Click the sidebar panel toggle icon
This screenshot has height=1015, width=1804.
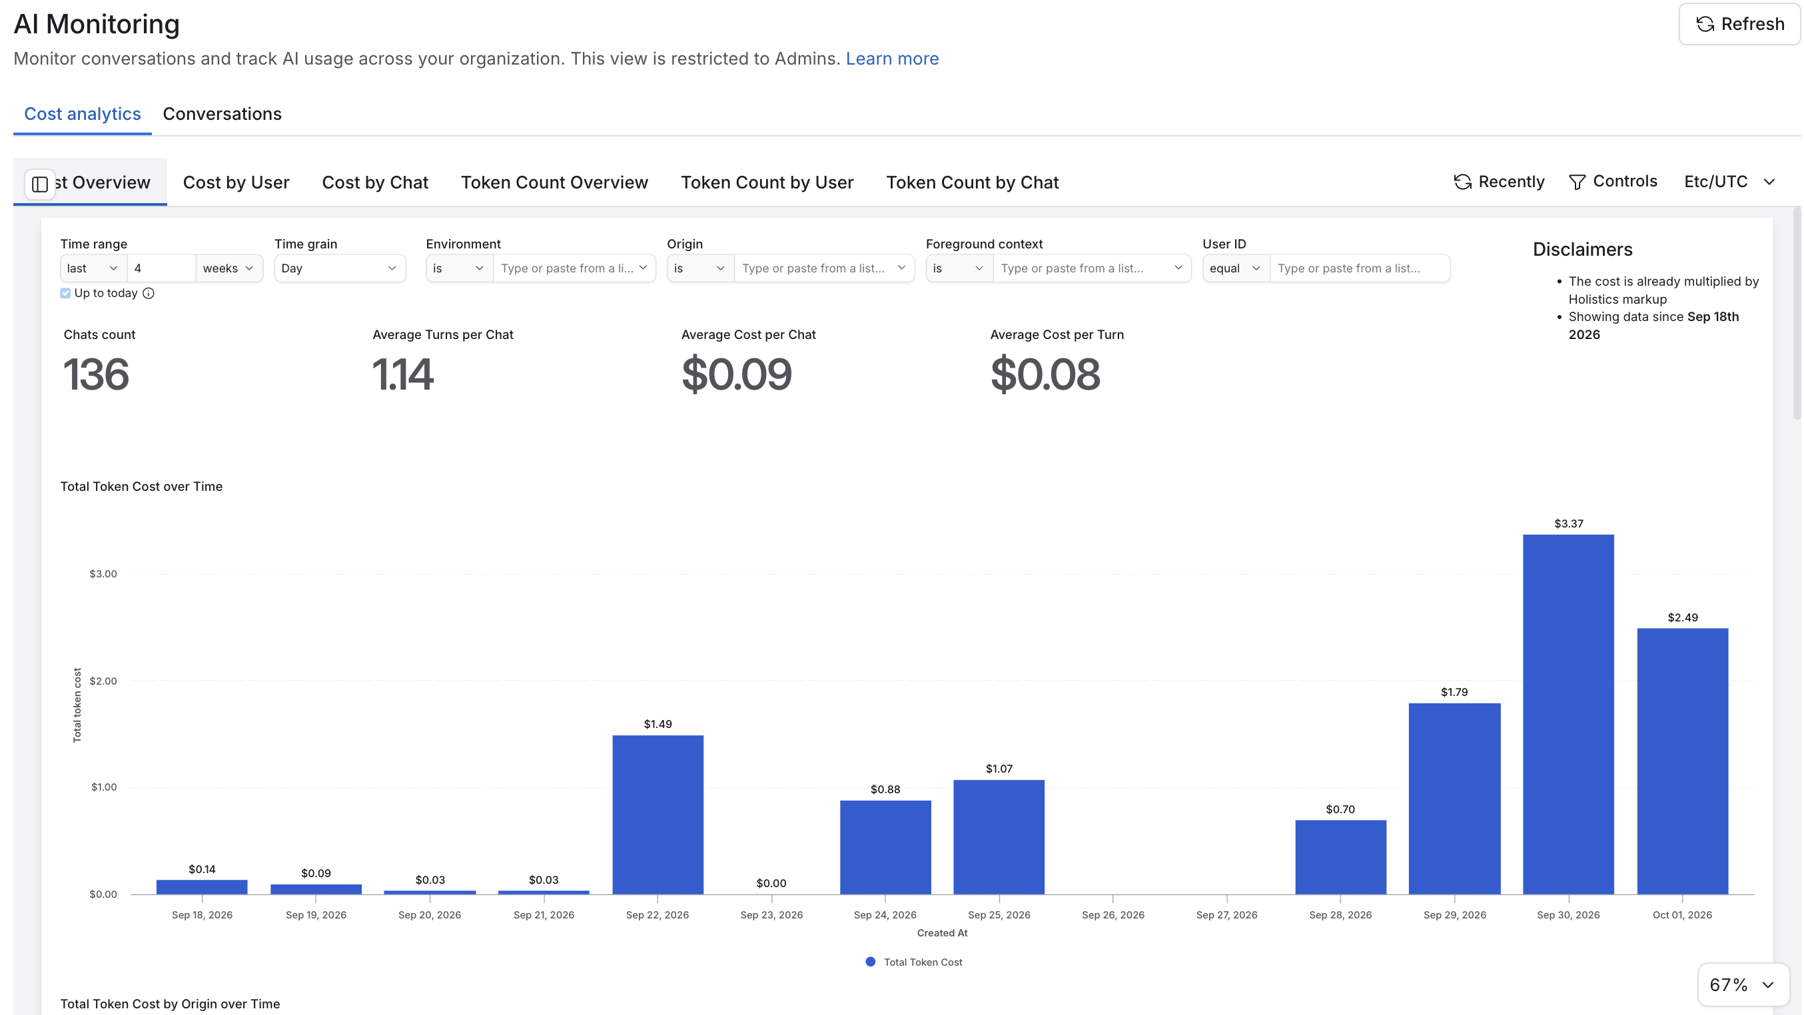[x=40, y=184]
